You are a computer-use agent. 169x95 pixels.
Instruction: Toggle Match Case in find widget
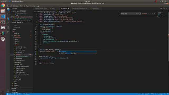136,13
